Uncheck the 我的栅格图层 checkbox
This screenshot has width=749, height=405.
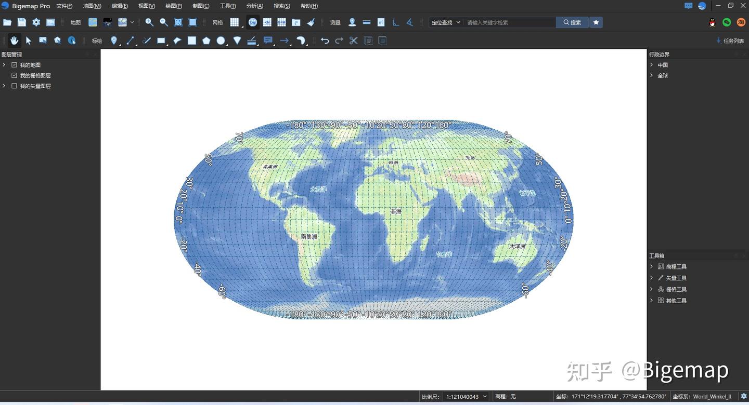(15, 75)
